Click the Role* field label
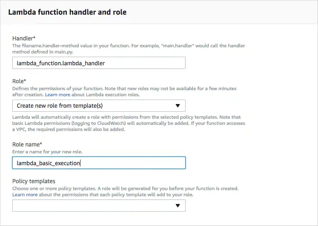This screenshot has width=318, height=226. click(19, 81)
